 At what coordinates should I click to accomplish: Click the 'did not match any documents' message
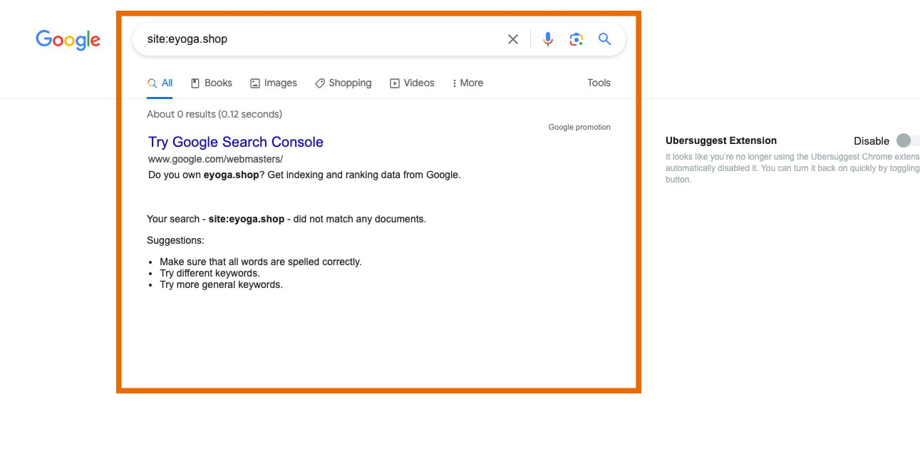(x=286, y=219)
